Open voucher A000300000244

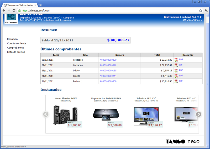click(x=108, y=76)
